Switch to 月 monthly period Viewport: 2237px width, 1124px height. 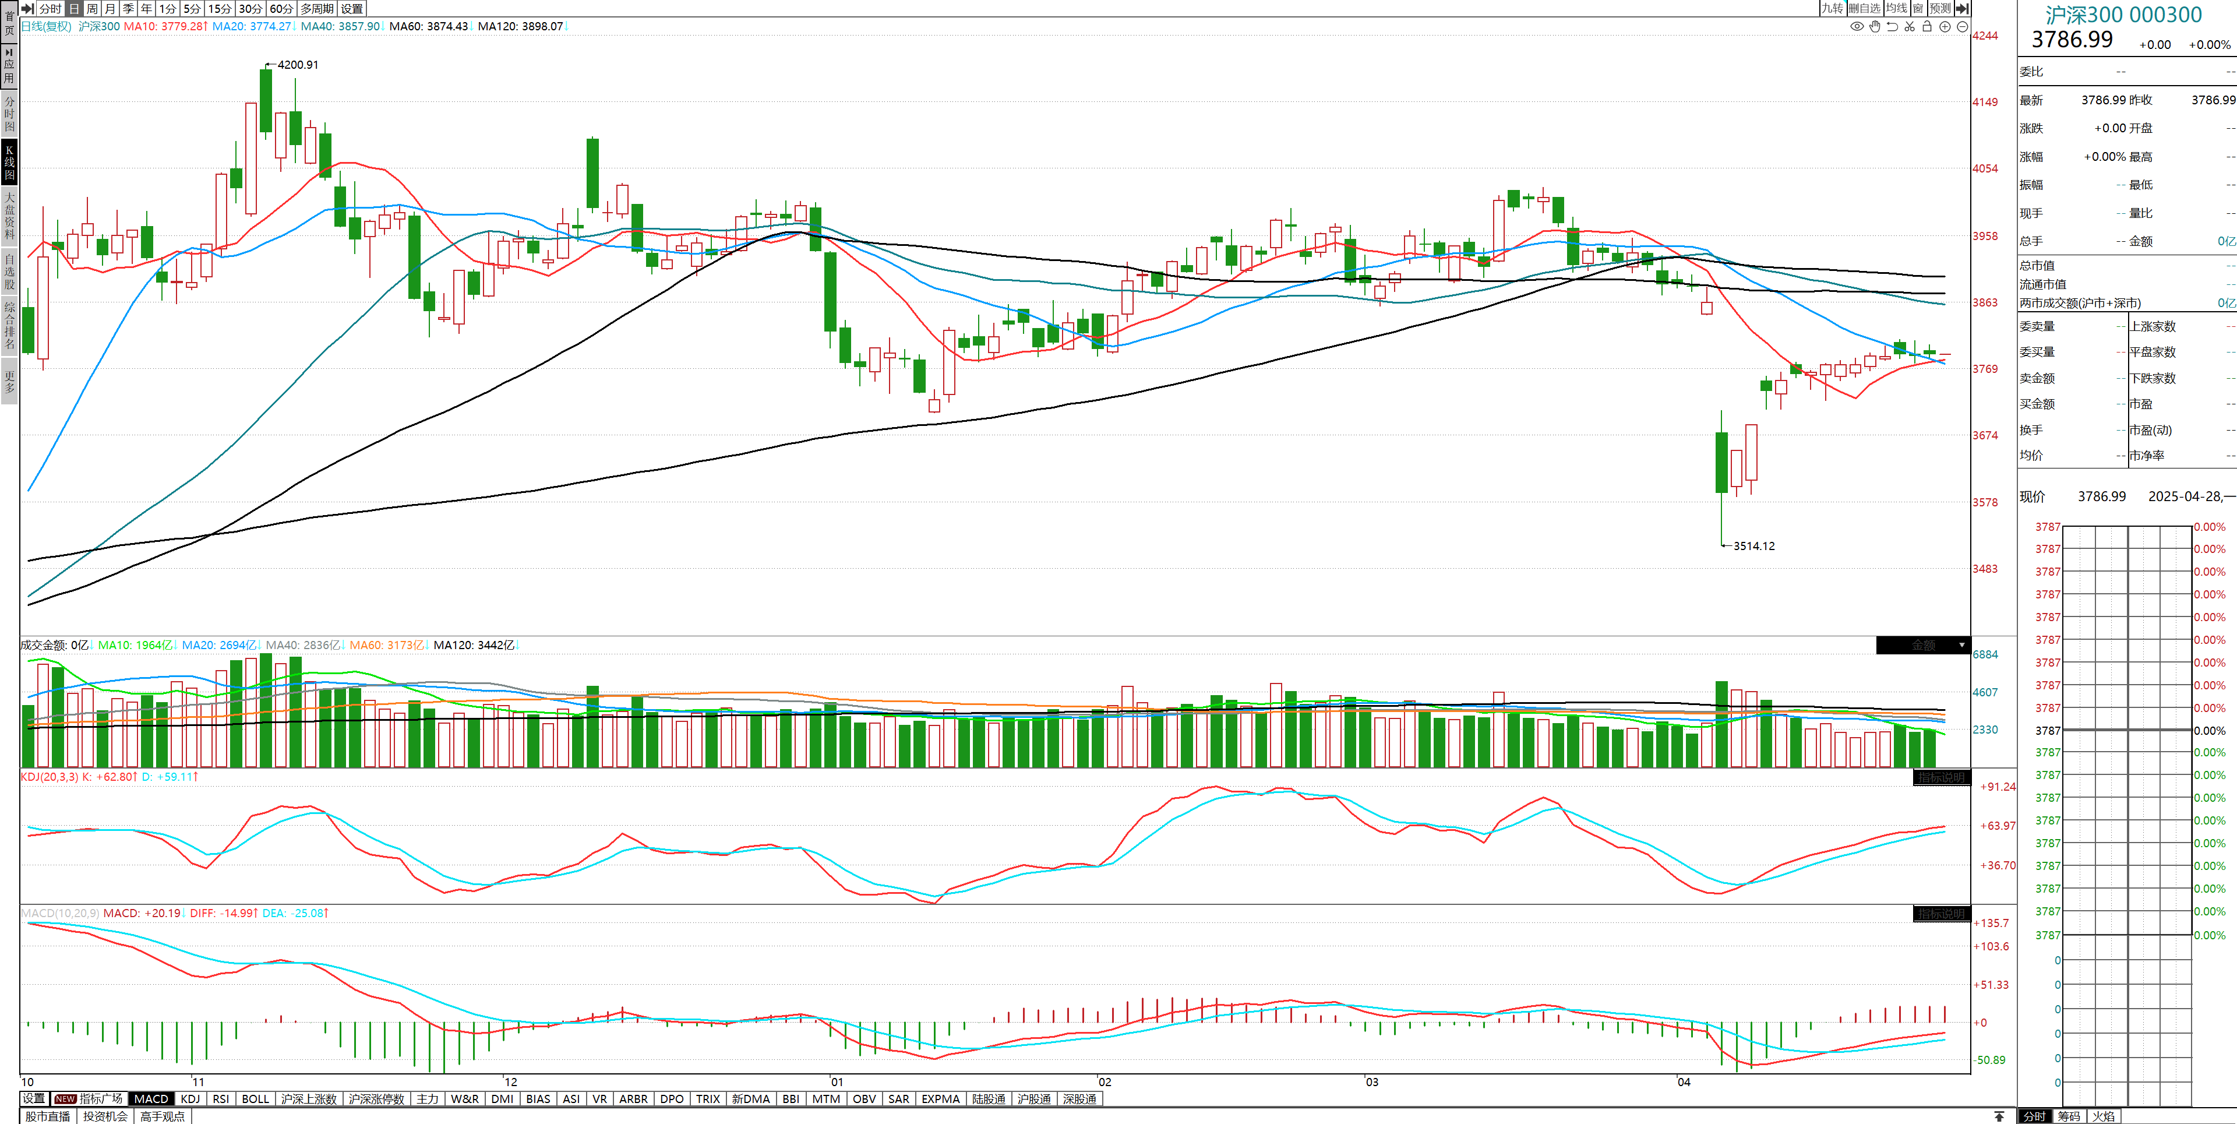tap(110, 8)
